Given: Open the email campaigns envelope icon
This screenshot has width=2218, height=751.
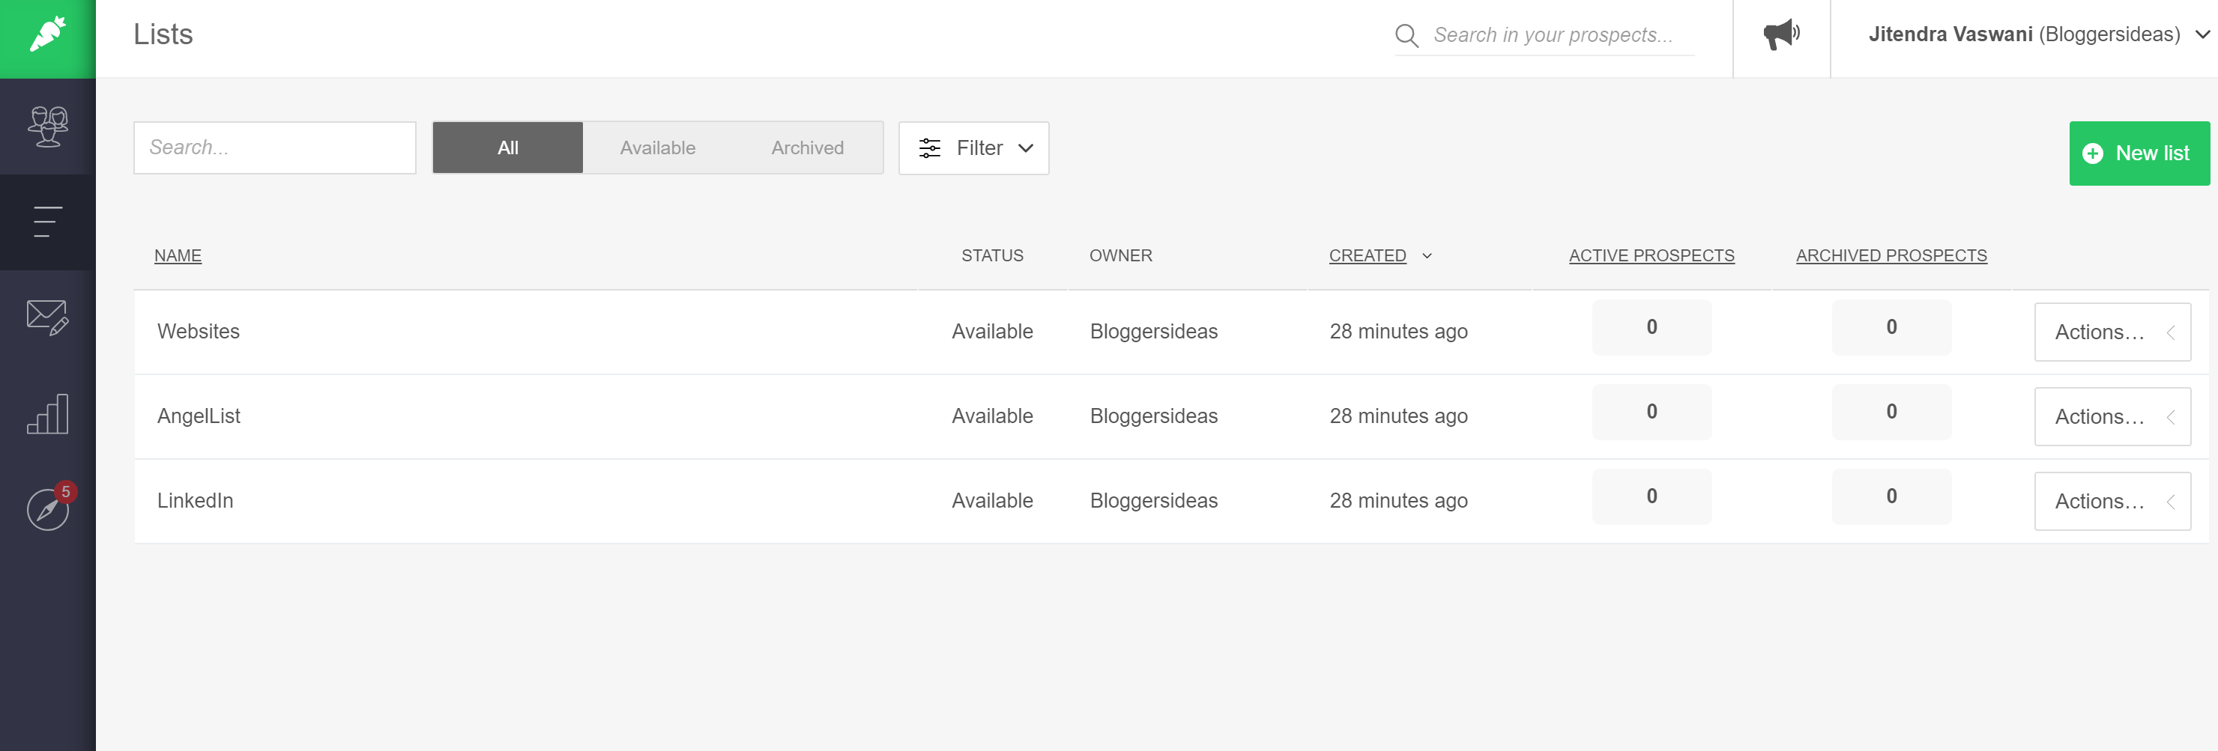Looking at the screenshot, I should tap(47, 317).
